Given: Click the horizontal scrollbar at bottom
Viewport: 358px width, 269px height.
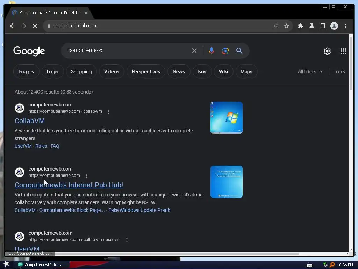Looking at the screenshot, I should click(x=176, y=254).
